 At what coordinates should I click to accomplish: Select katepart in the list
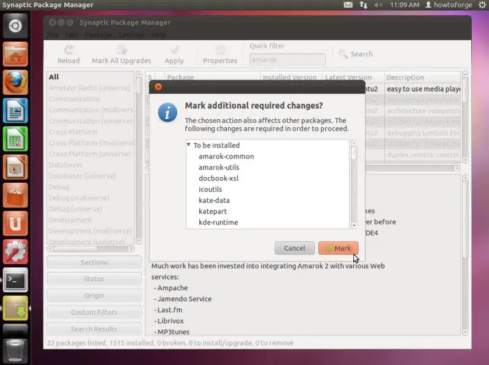pyautogui.click(x=213, y=211)
